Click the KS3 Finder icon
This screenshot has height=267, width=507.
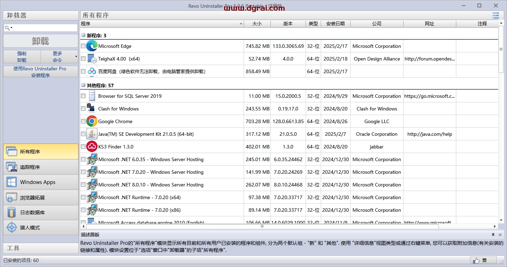[x=92, y=147]
